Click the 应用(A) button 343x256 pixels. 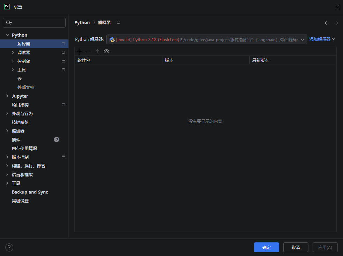click(325, 247)
